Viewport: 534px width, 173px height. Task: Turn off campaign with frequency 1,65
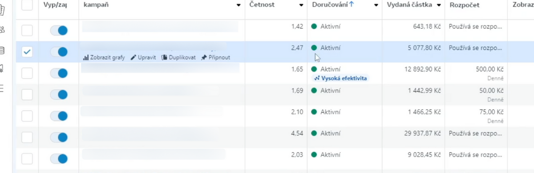59,73
